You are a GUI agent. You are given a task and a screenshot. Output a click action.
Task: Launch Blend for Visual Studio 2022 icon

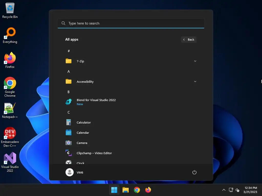(69, 102)
